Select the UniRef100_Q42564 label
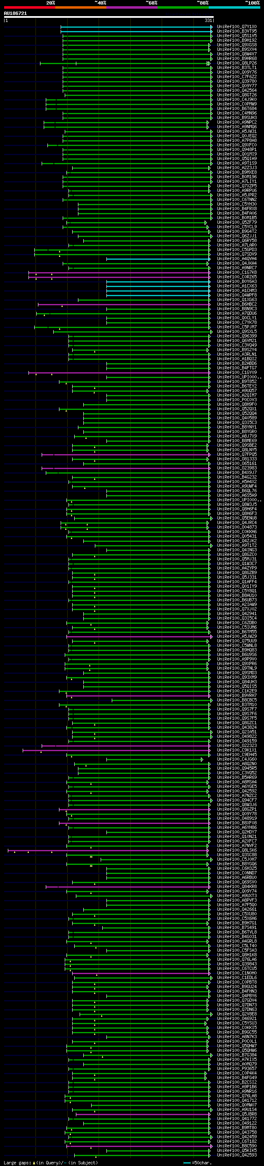The image size is (264, 1166). [236, 91]
